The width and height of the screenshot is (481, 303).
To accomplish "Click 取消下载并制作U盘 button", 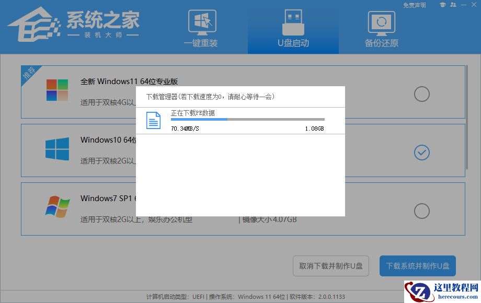I will [330, 266].
